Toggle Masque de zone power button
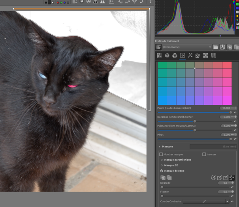 tap(162, 171)
